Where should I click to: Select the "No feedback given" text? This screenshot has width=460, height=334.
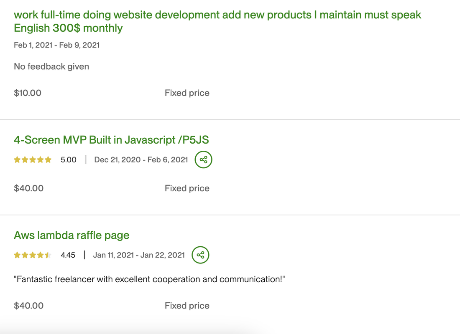coord(51,66)
